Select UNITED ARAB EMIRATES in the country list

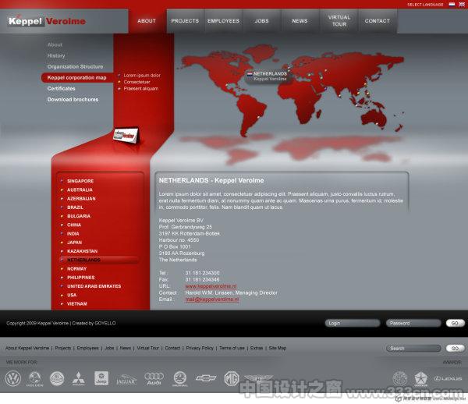[94, 286]
